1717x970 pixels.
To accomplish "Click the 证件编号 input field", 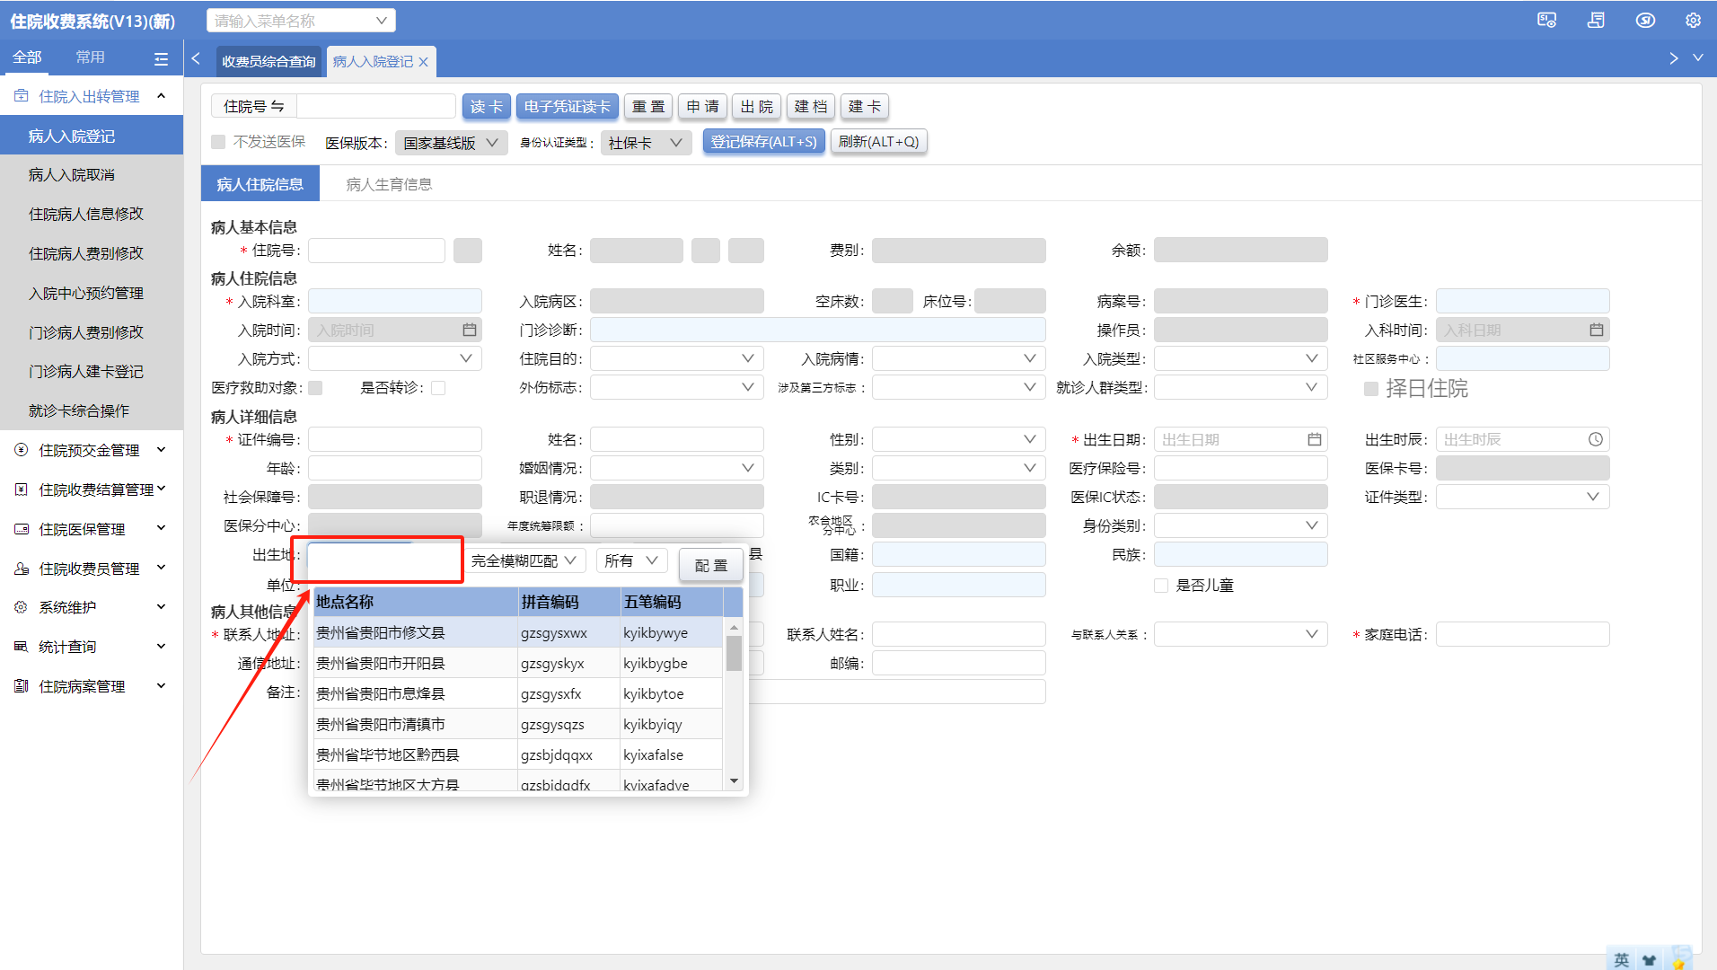I will pyautogui.click(x=395, y=439).
